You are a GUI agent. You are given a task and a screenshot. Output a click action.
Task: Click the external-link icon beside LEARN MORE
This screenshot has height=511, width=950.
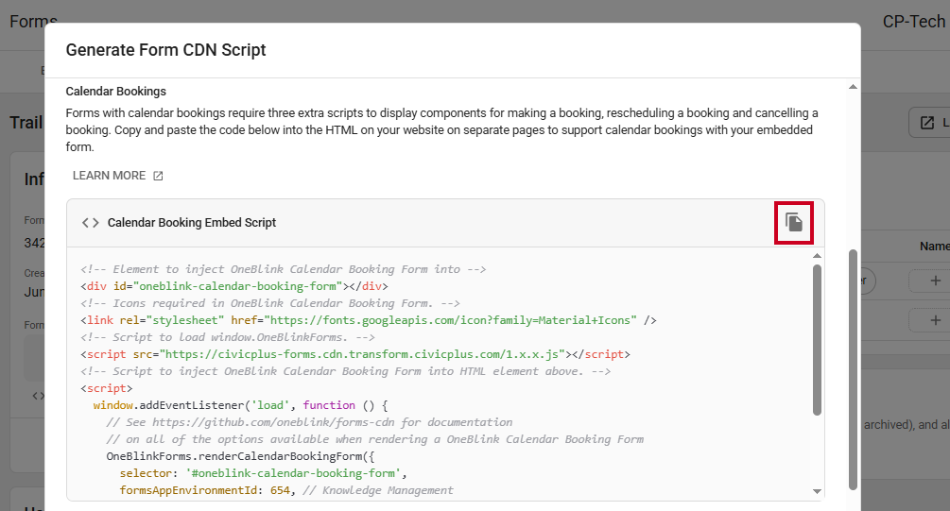pyautogui.click(x=158, y=176)
